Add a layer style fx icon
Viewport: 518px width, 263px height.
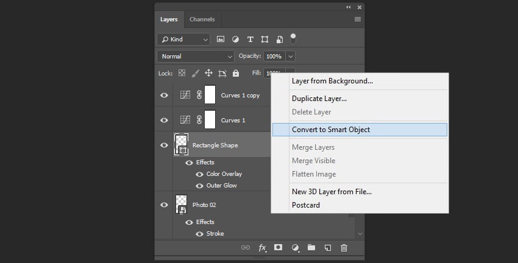click(x=262, y=248)
